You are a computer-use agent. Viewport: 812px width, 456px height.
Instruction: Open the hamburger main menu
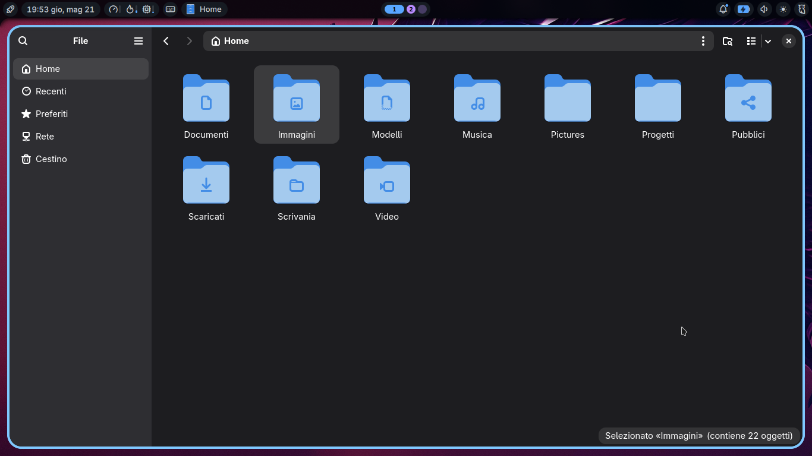139,41
